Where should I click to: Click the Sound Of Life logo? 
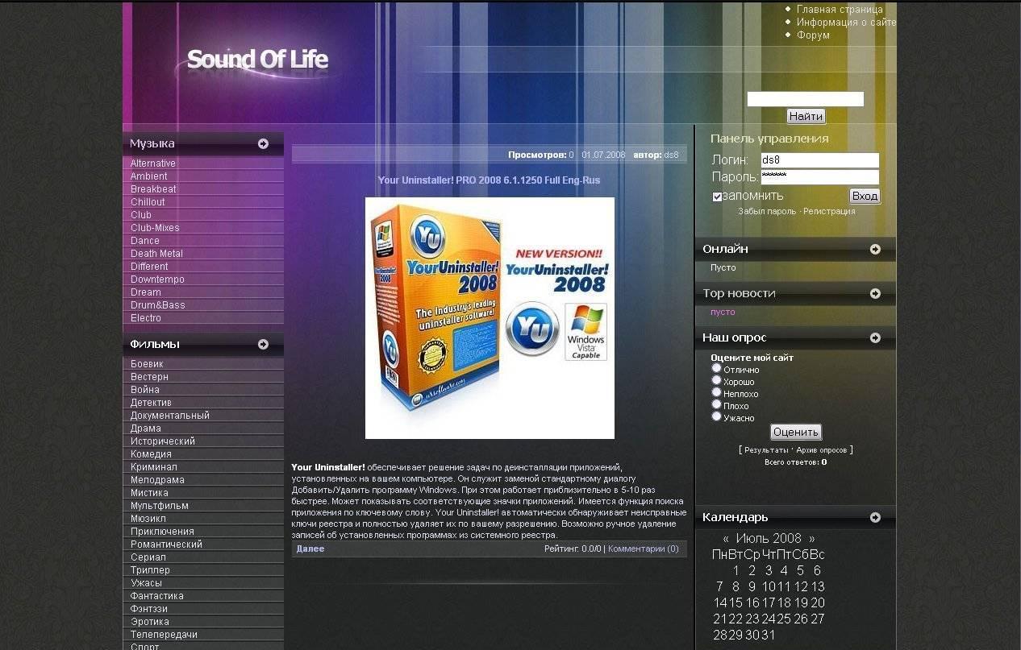(257, 59)
